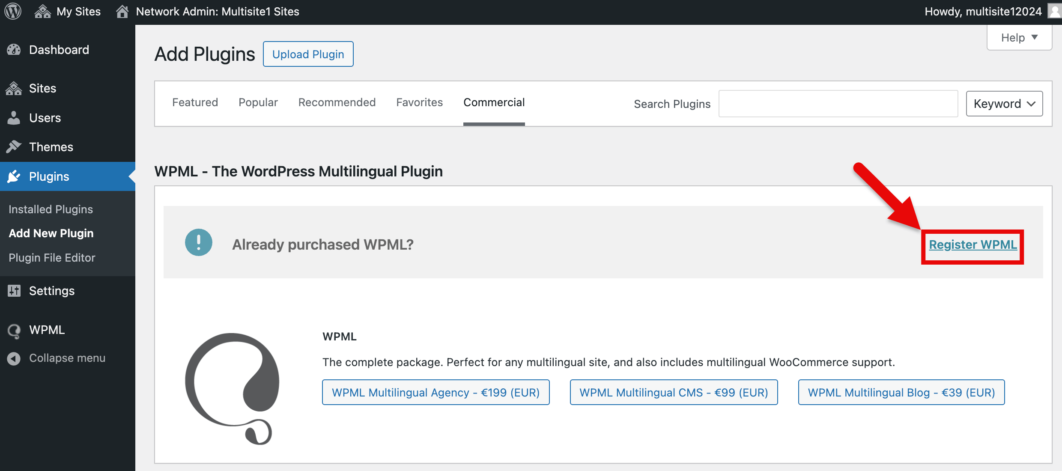1062x471 pixels.
Task: Open Installed Plugins submenu item
Action: 51,209
